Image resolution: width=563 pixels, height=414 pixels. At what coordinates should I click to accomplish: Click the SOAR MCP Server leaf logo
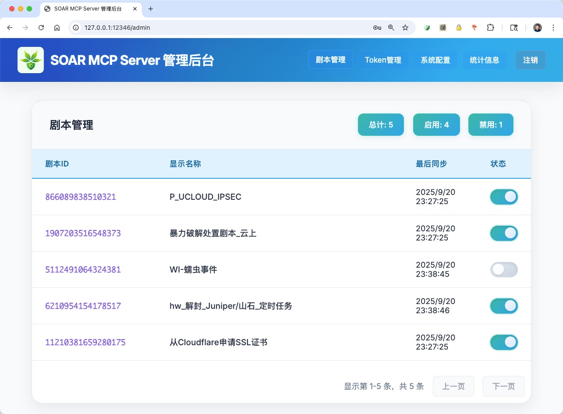tap(30, 60)
